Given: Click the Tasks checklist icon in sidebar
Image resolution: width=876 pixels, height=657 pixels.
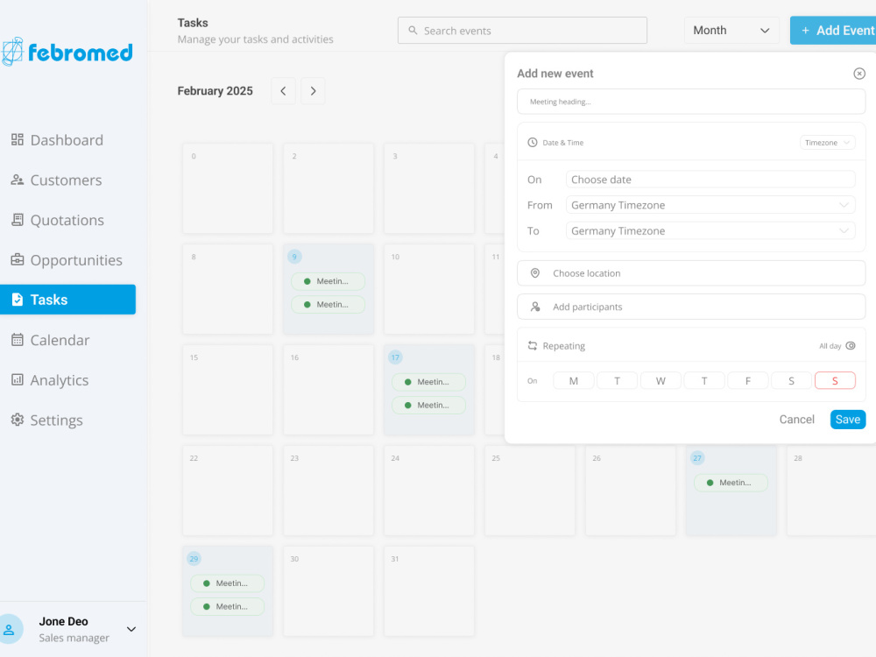Looking at the screenshot, I should (x=18, y=300).
